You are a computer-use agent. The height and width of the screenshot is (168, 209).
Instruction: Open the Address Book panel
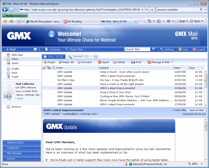[22, 142]
